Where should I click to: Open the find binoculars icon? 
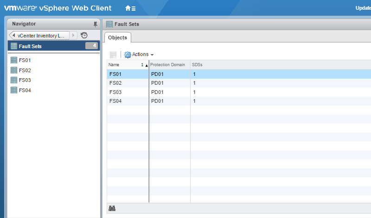pyautogui.click(x=112, y=208)
